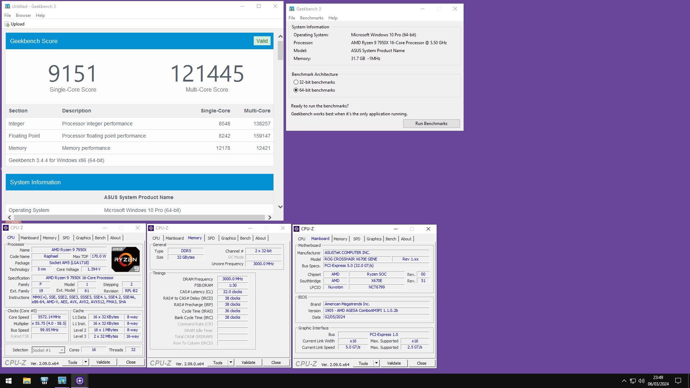Open the CPU-Z taskbar icon
690x388 pixels.
pos(80,381)
